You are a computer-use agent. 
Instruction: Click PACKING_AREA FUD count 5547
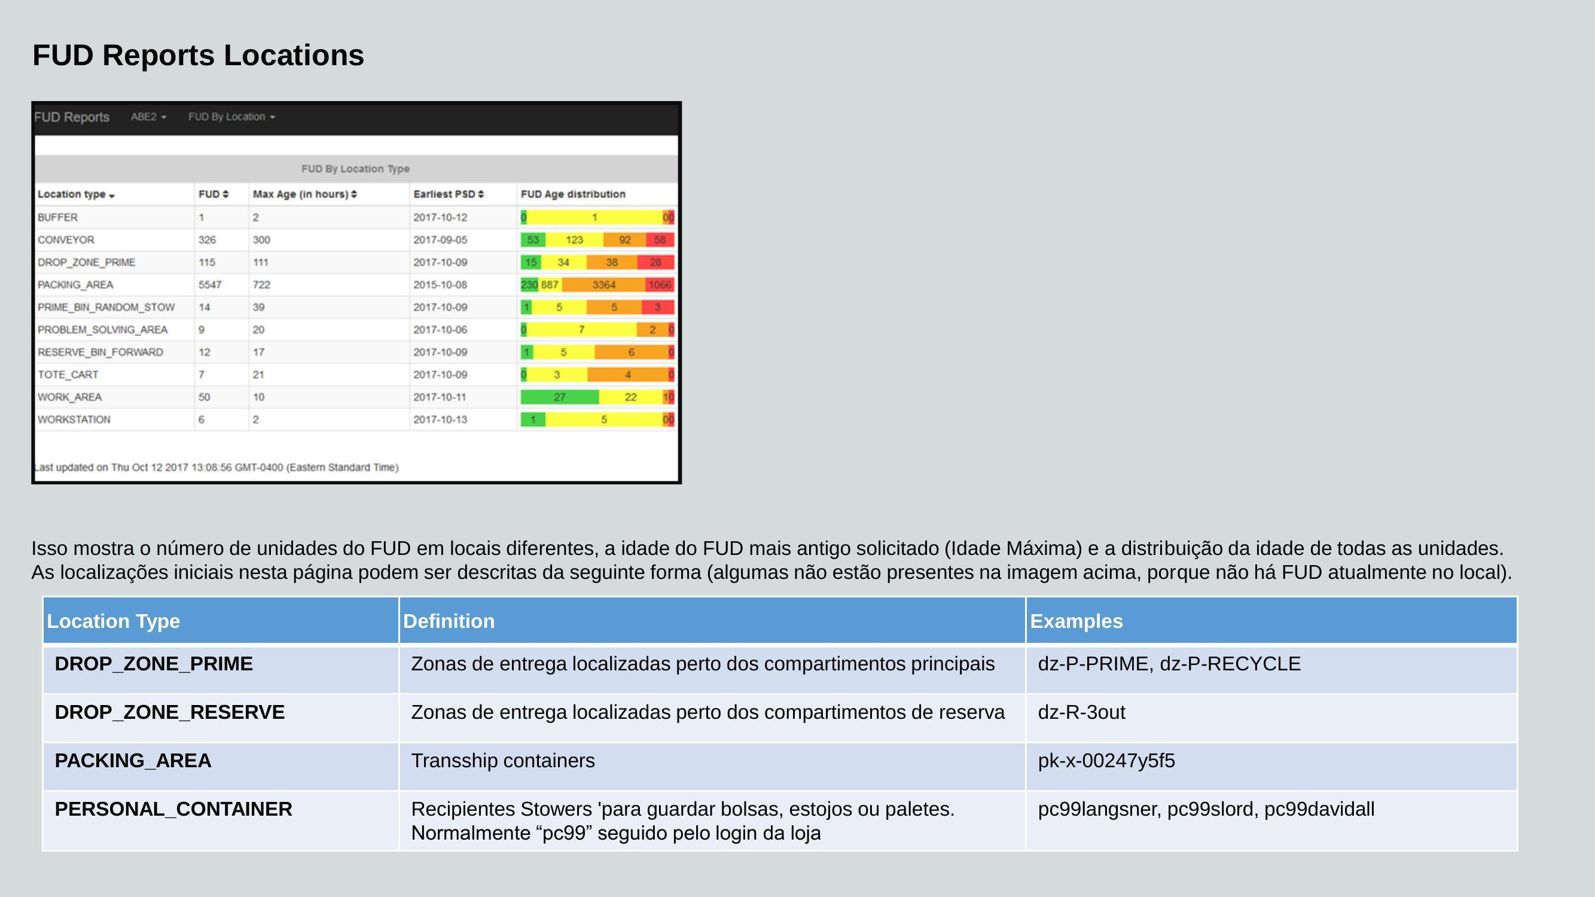pos(210,285)
